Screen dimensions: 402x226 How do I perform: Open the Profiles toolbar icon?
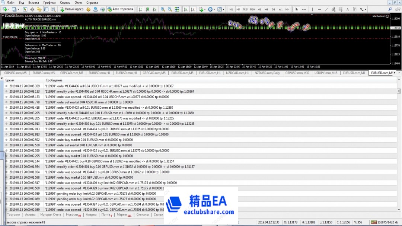14,9
